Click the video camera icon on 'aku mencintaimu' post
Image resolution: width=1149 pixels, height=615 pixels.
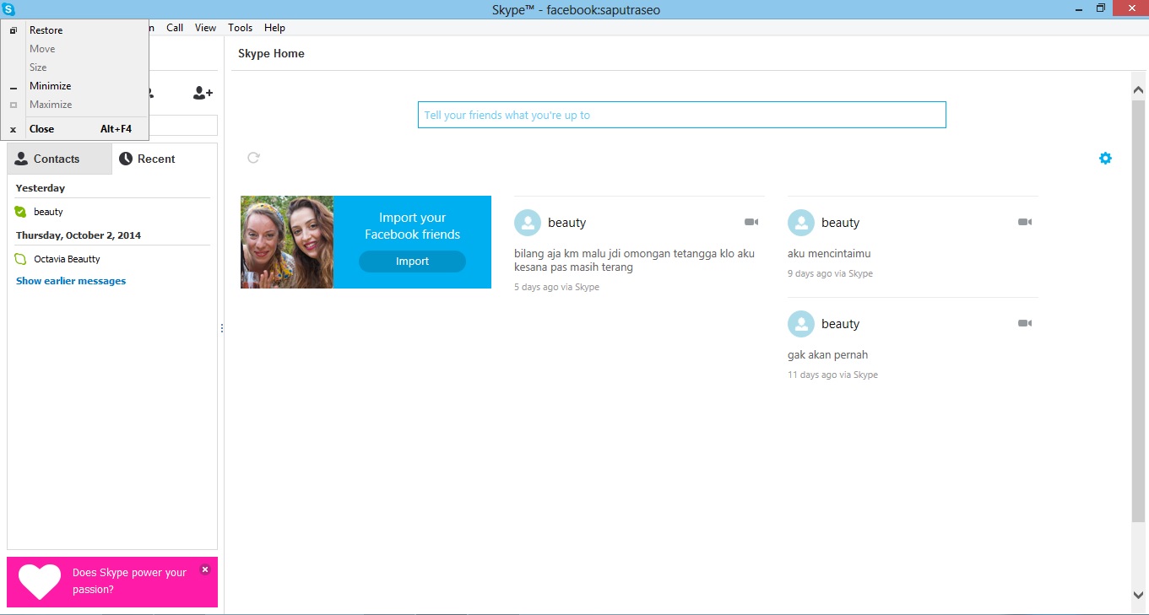[x=1025, y=221]
